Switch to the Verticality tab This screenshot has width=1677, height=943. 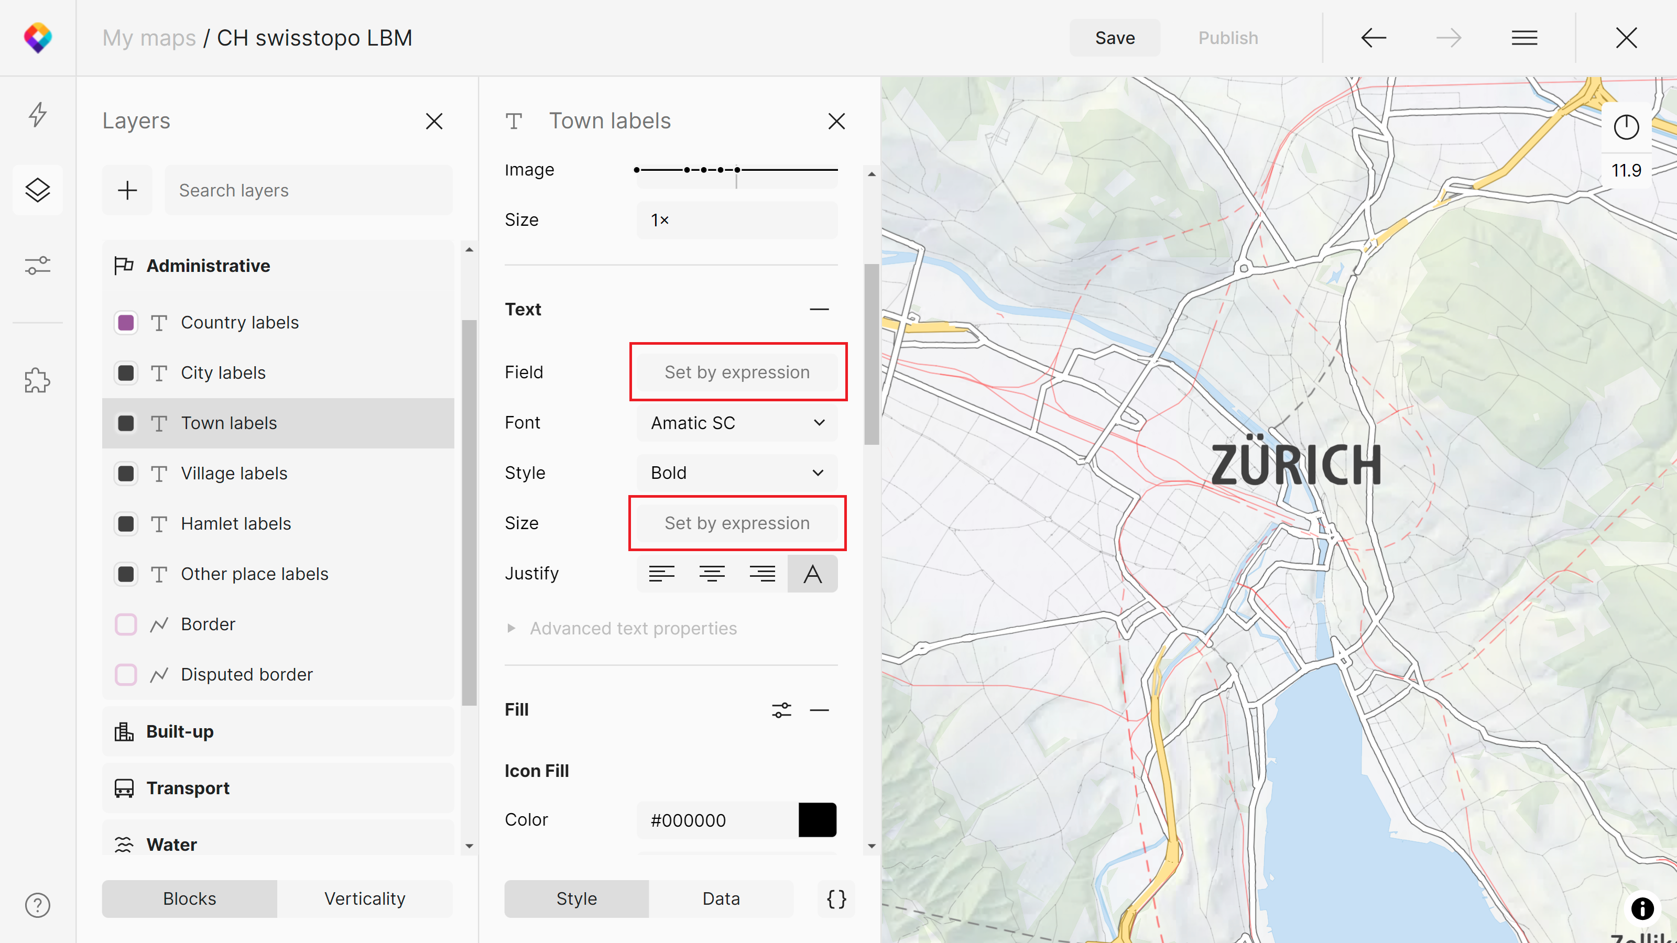tap(365, 898)
